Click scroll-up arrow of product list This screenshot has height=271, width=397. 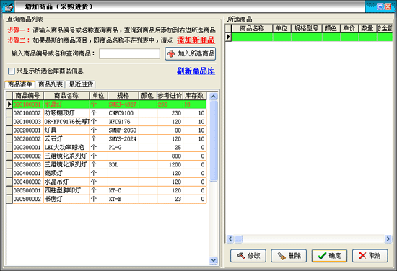214,97
